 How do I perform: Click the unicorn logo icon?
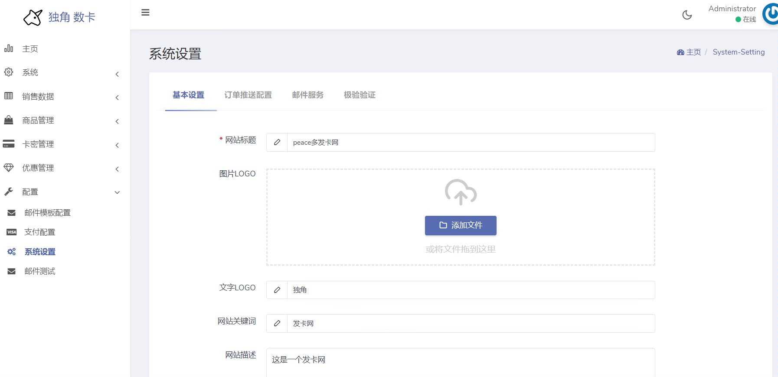click(33, 18)
